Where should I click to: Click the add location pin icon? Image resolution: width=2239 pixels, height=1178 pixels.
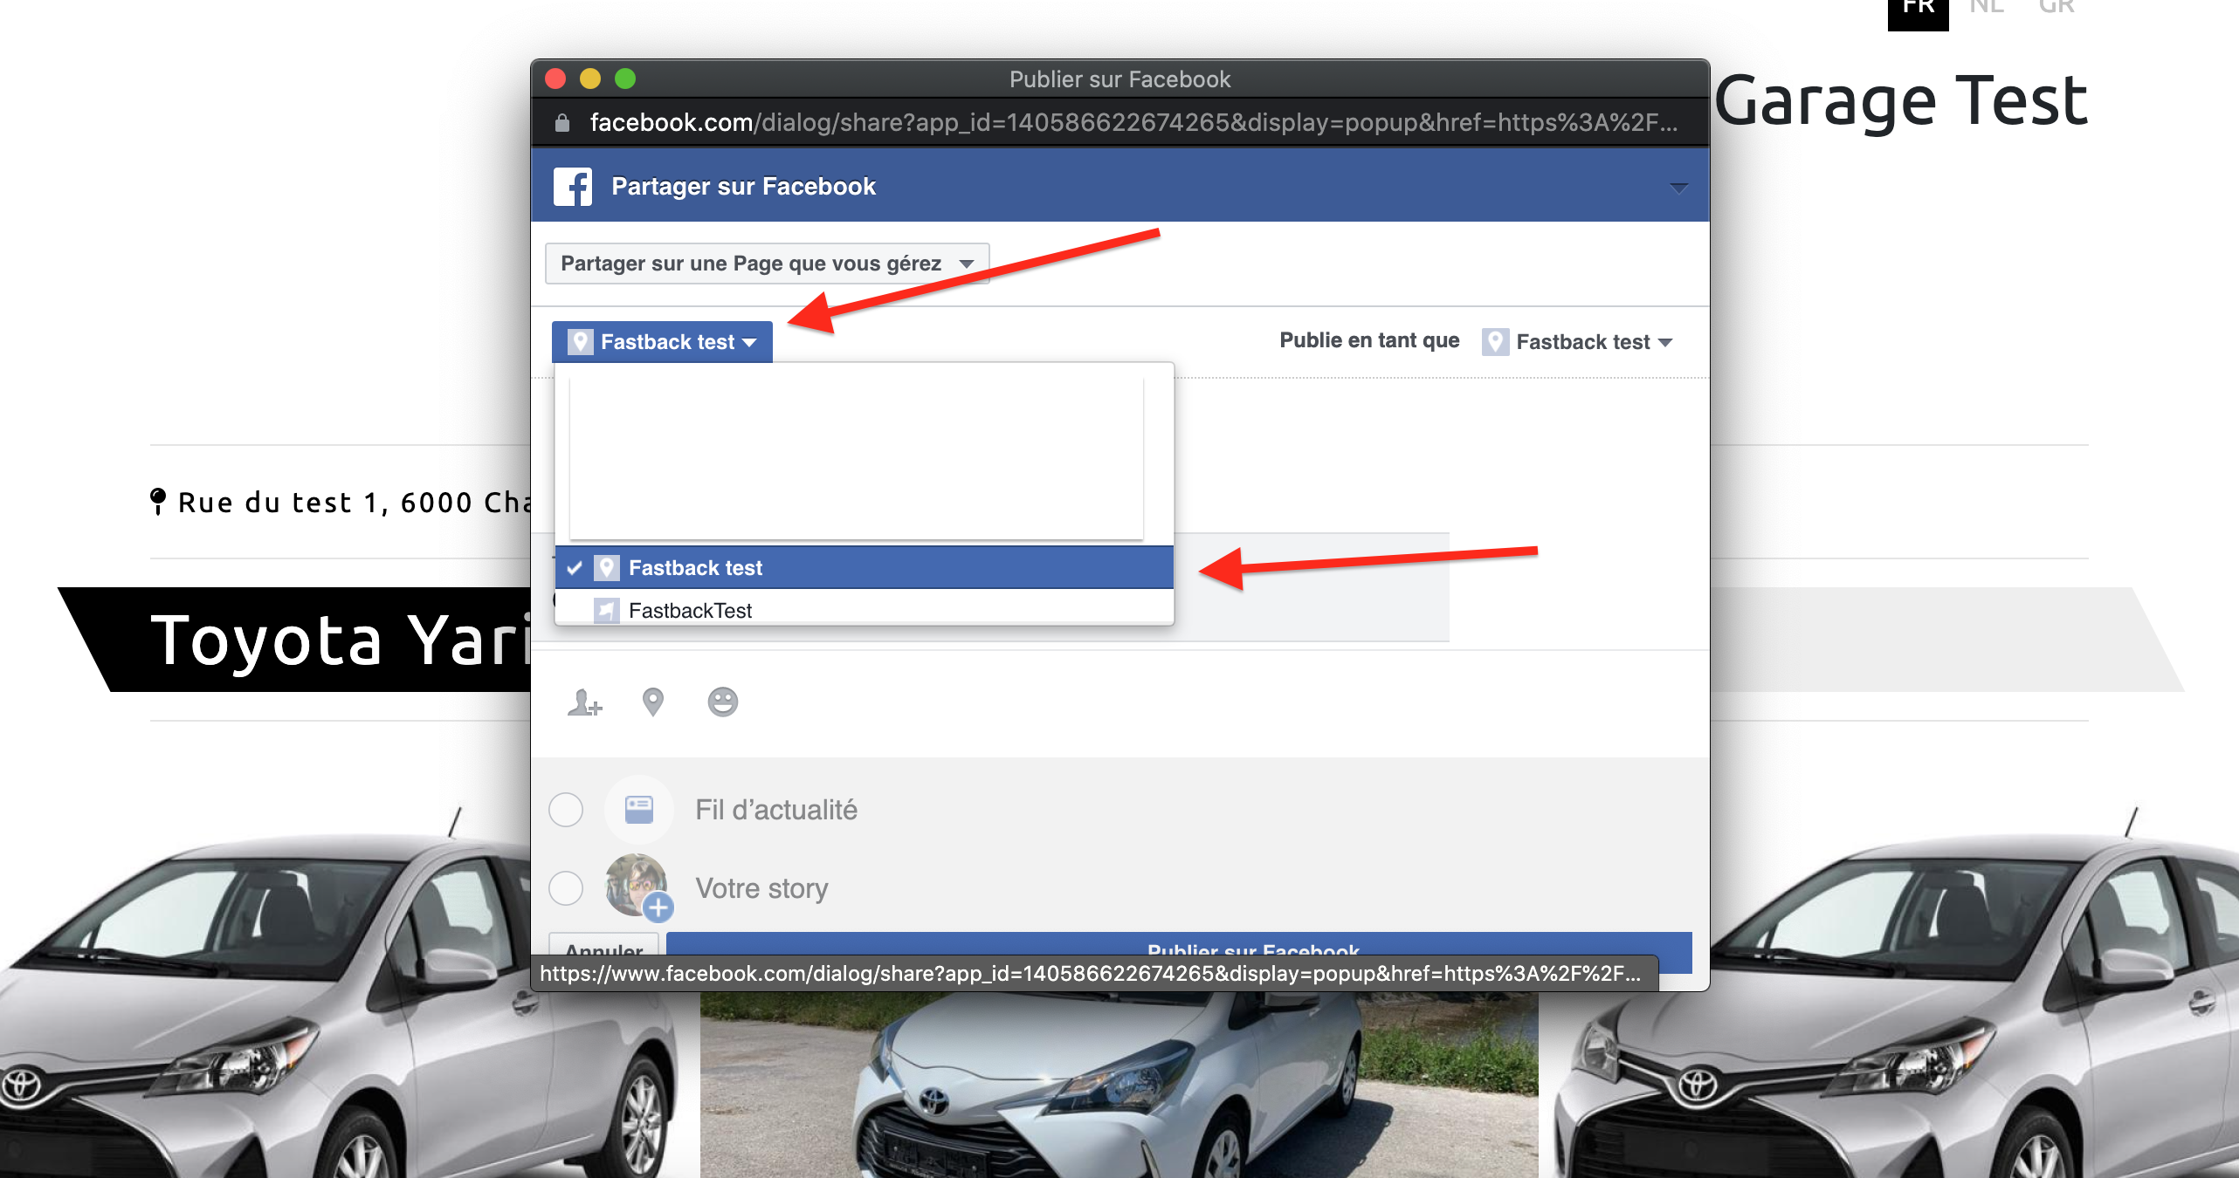click(x=652, y=702)
